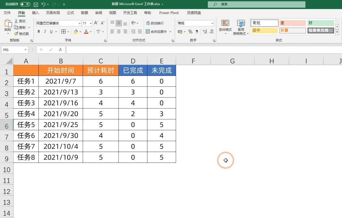Open 条件格式 conditional formatting
The image size is (342, 218).
pyautogui.click(x=225, y=27)
